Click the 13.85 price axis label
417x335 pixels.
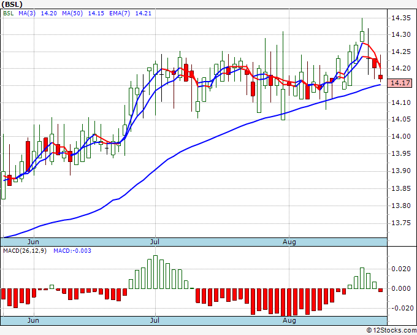tap(401, 188)
